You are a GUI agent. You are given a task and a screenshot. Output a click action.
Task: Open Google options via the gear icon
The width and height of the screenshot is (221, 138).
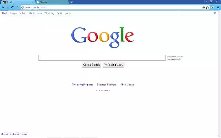215,13
